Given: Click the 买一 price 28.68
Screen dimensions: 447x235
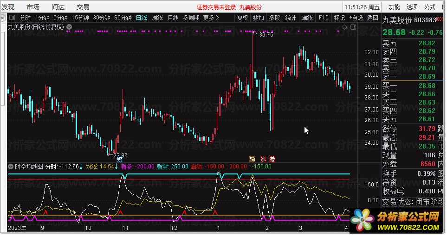Looking at the screenshot, I should click(427, 86).
